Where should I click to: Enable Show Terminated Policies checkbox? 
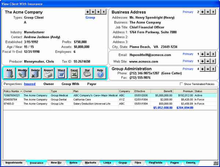point(182,84)
